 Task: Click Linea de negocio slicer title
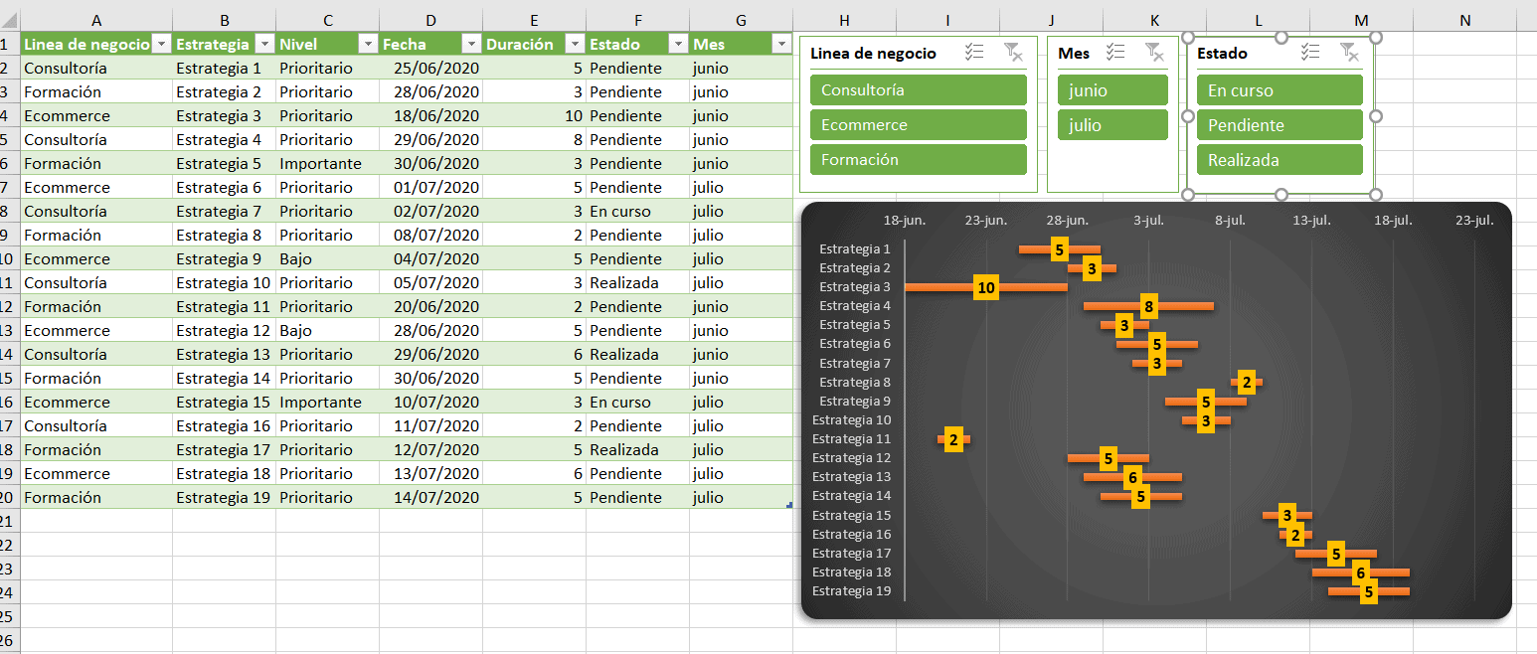click(x=873, y=53)
